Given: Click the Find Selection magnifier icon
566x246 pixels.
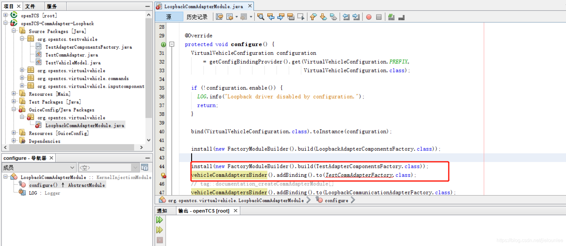Looking at the screenshot, I should [261, 17].
